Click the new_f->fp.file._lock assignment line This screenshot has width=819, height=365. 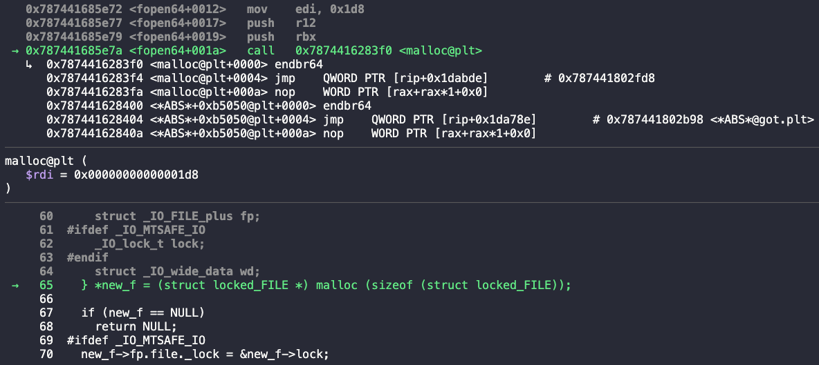click(x=205, y=354)
